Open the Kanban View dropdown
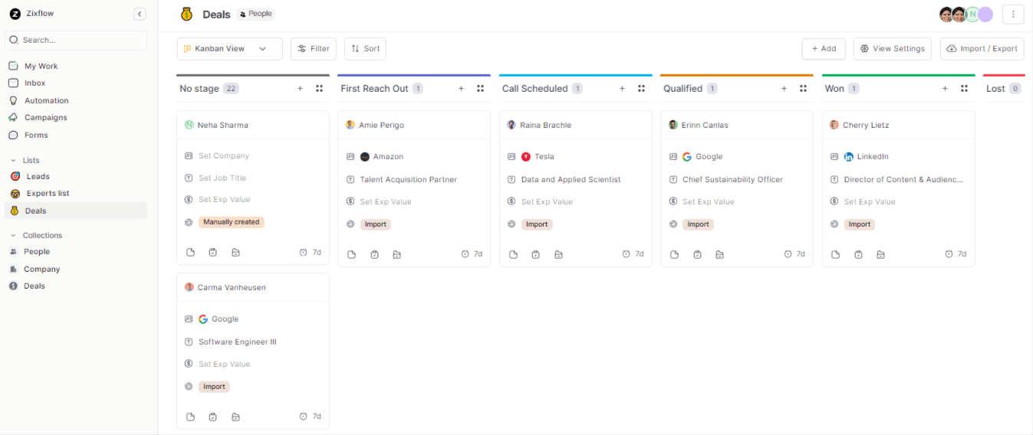This screenshot has width=1033, height=435. pos(229,49)
